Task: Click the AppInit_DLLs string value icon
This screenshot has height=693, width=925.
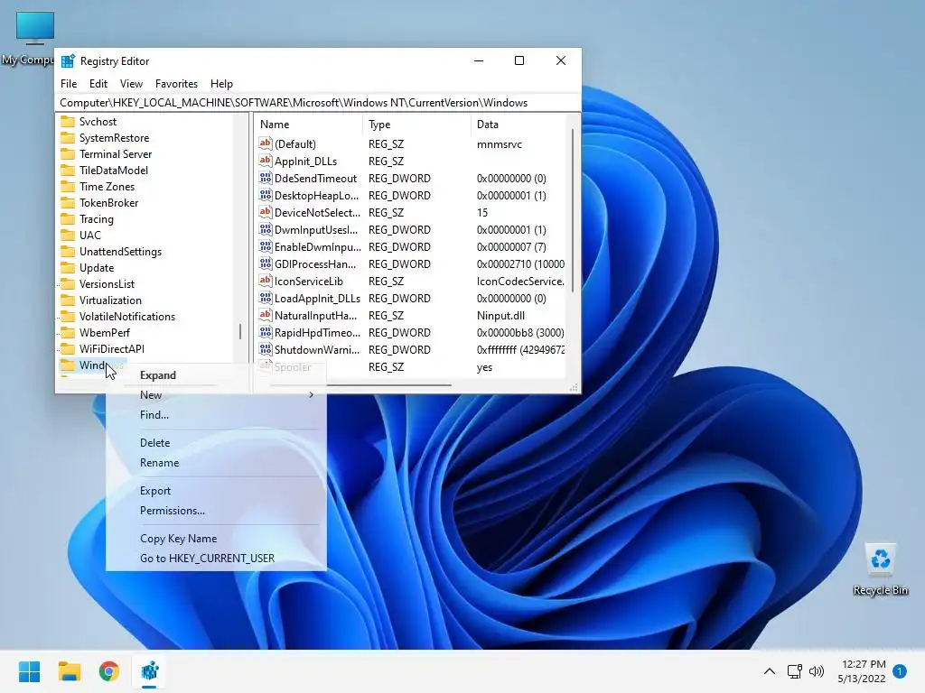Action: [266, 161]
